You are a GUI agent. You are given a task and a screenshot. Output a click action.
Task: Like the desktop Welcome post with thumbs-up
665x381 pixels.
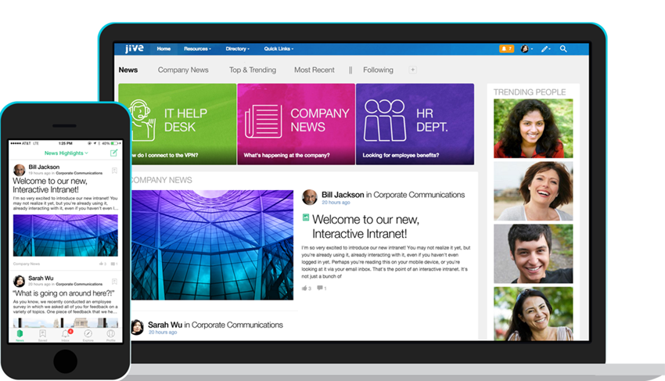[x=306, y=288]
